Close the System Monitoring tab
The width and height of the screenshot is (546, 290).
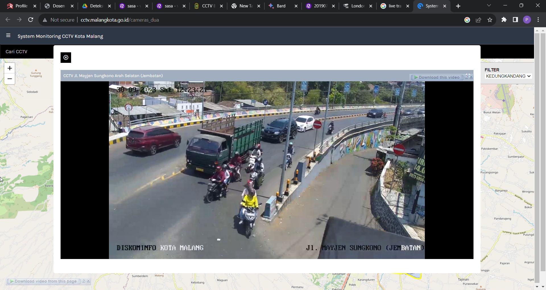[445, 6]
